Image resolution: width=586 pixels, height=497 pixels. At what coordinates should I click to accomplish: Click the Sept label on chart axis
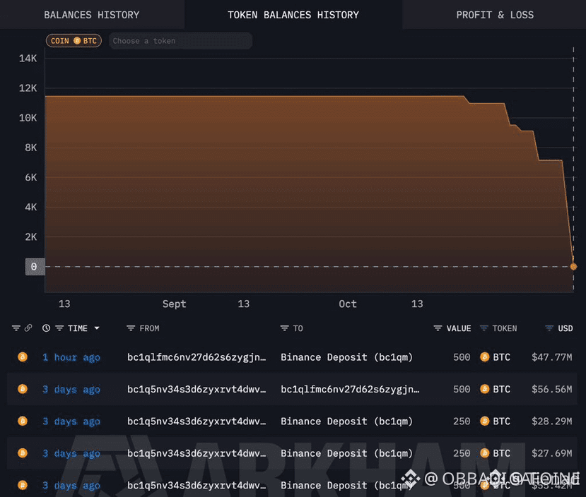174,304
